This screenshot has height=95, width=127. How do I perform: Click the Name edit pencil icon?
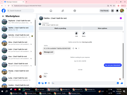click(84, 33)
